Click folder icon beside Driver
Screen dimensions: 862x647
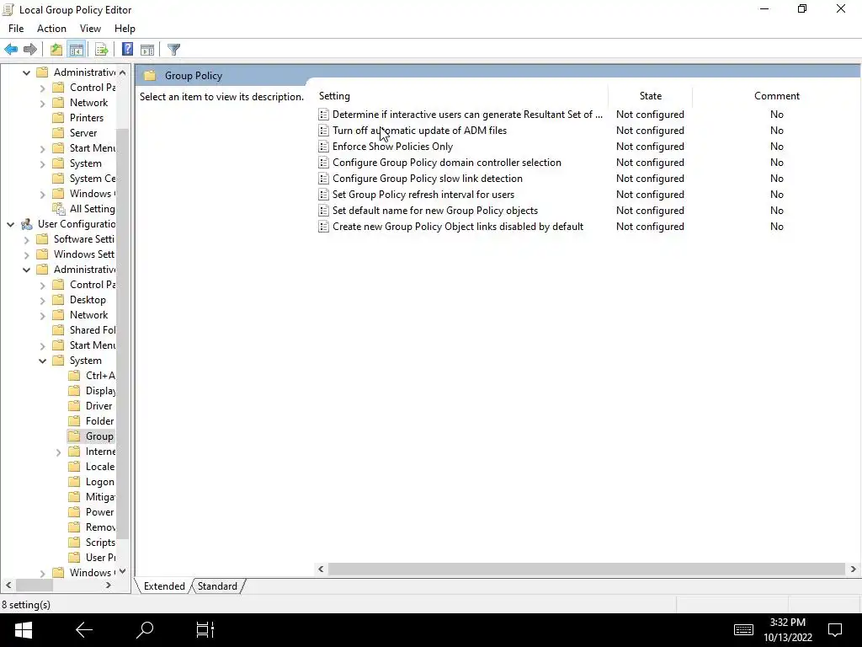click(x=74, y=406)
